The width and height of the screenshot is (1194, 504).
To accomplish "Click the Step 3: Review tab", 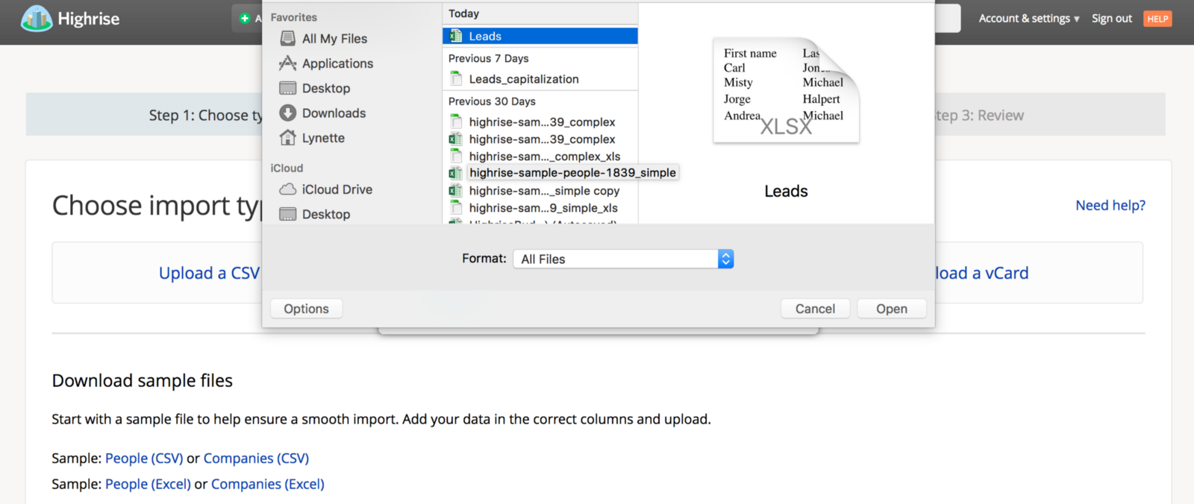I will [x=979, y=116].
